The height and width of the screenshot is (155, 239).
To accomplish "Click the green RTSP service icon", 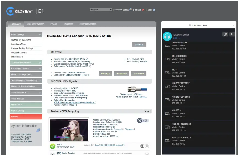I will [53, 146].
